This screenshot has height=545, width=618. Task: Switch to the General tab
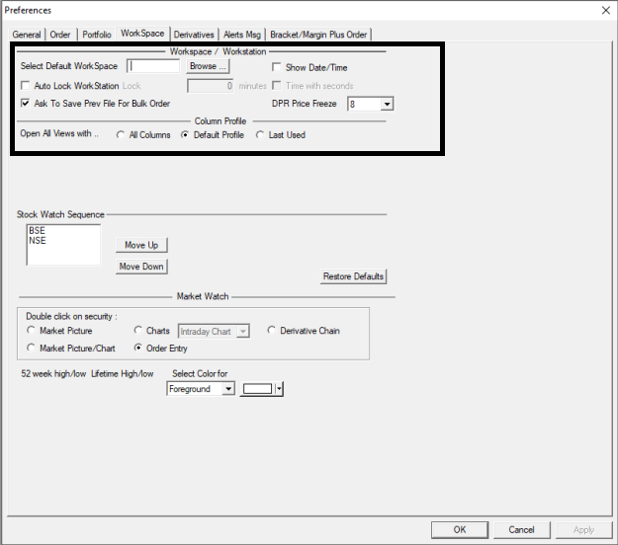(x=27, y=34)
